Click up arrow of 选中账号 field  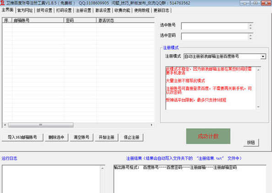point(250,25)
